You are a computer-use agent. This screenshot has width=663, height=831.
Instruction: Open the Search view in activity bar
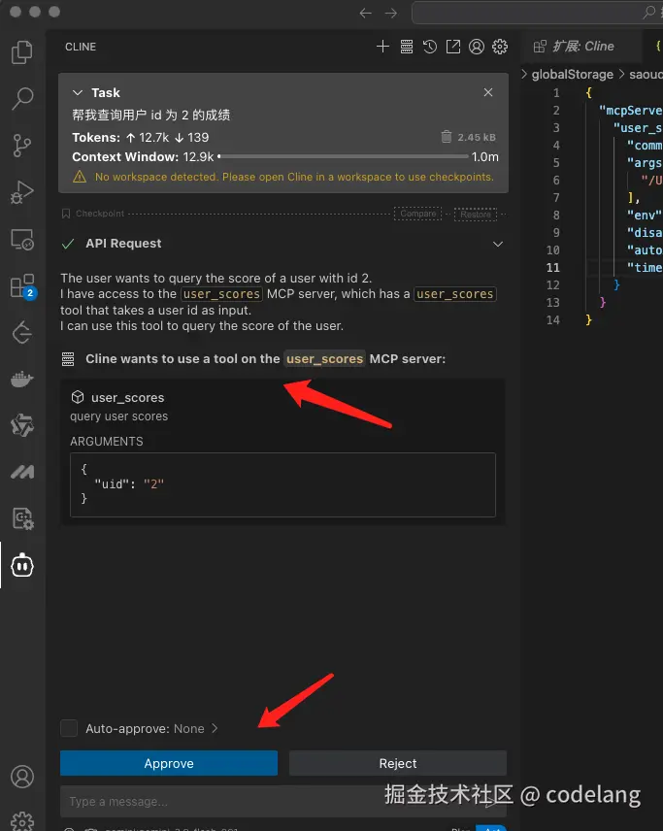(x=21, y=99)
